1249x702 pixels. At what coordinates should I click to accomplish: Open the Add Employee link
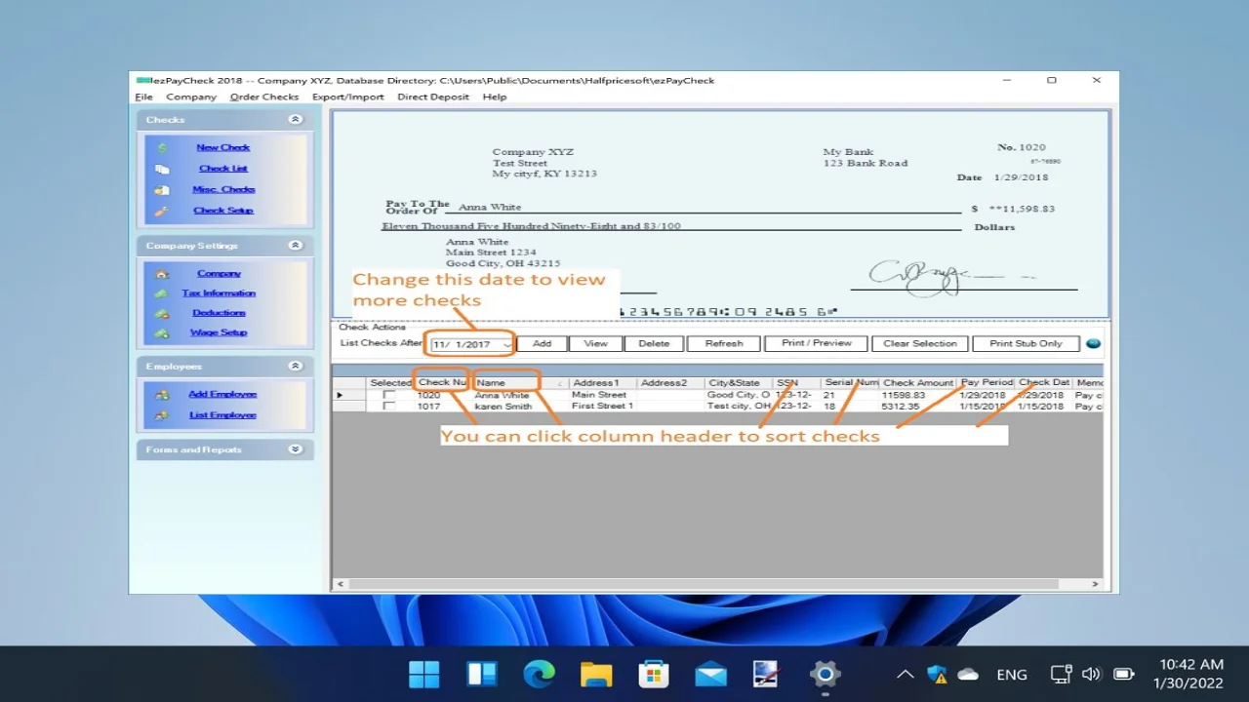[222, 394]
